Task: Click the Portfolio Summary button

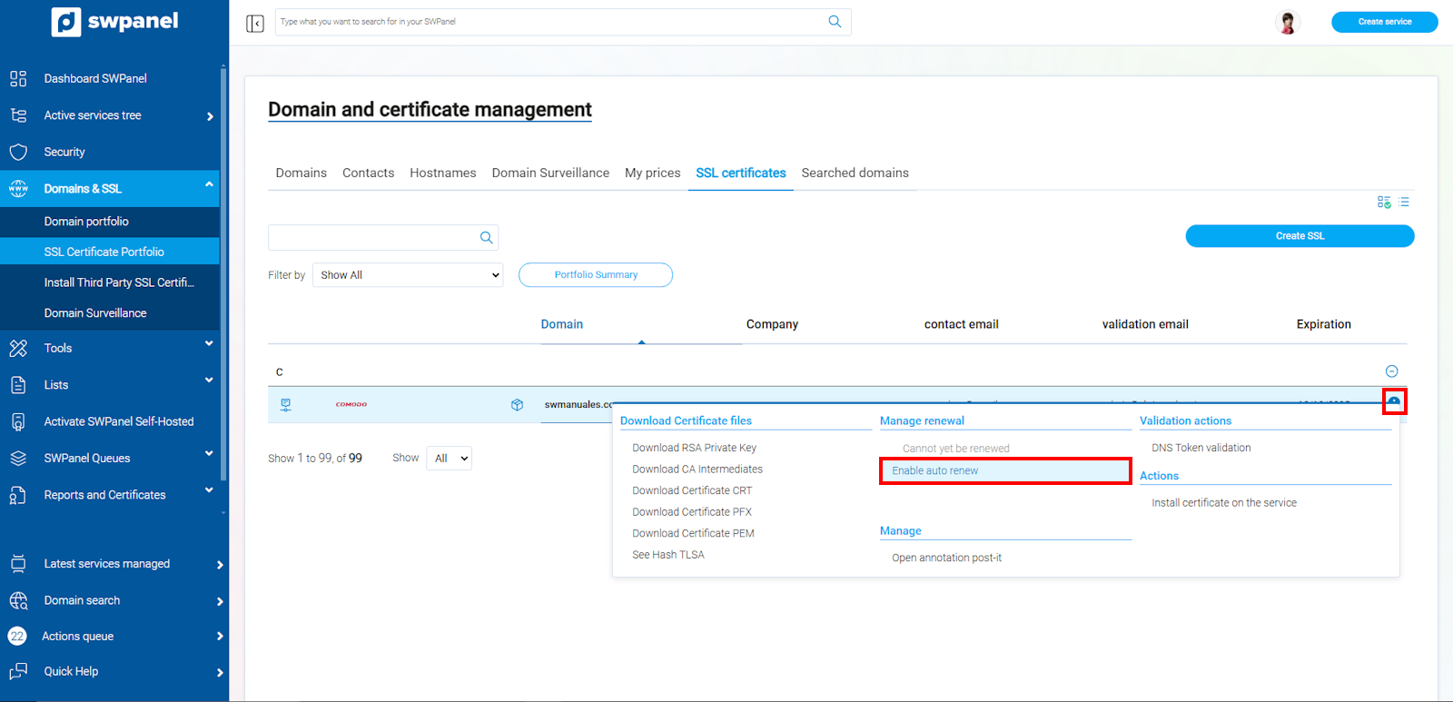Action: coord(596,275)
